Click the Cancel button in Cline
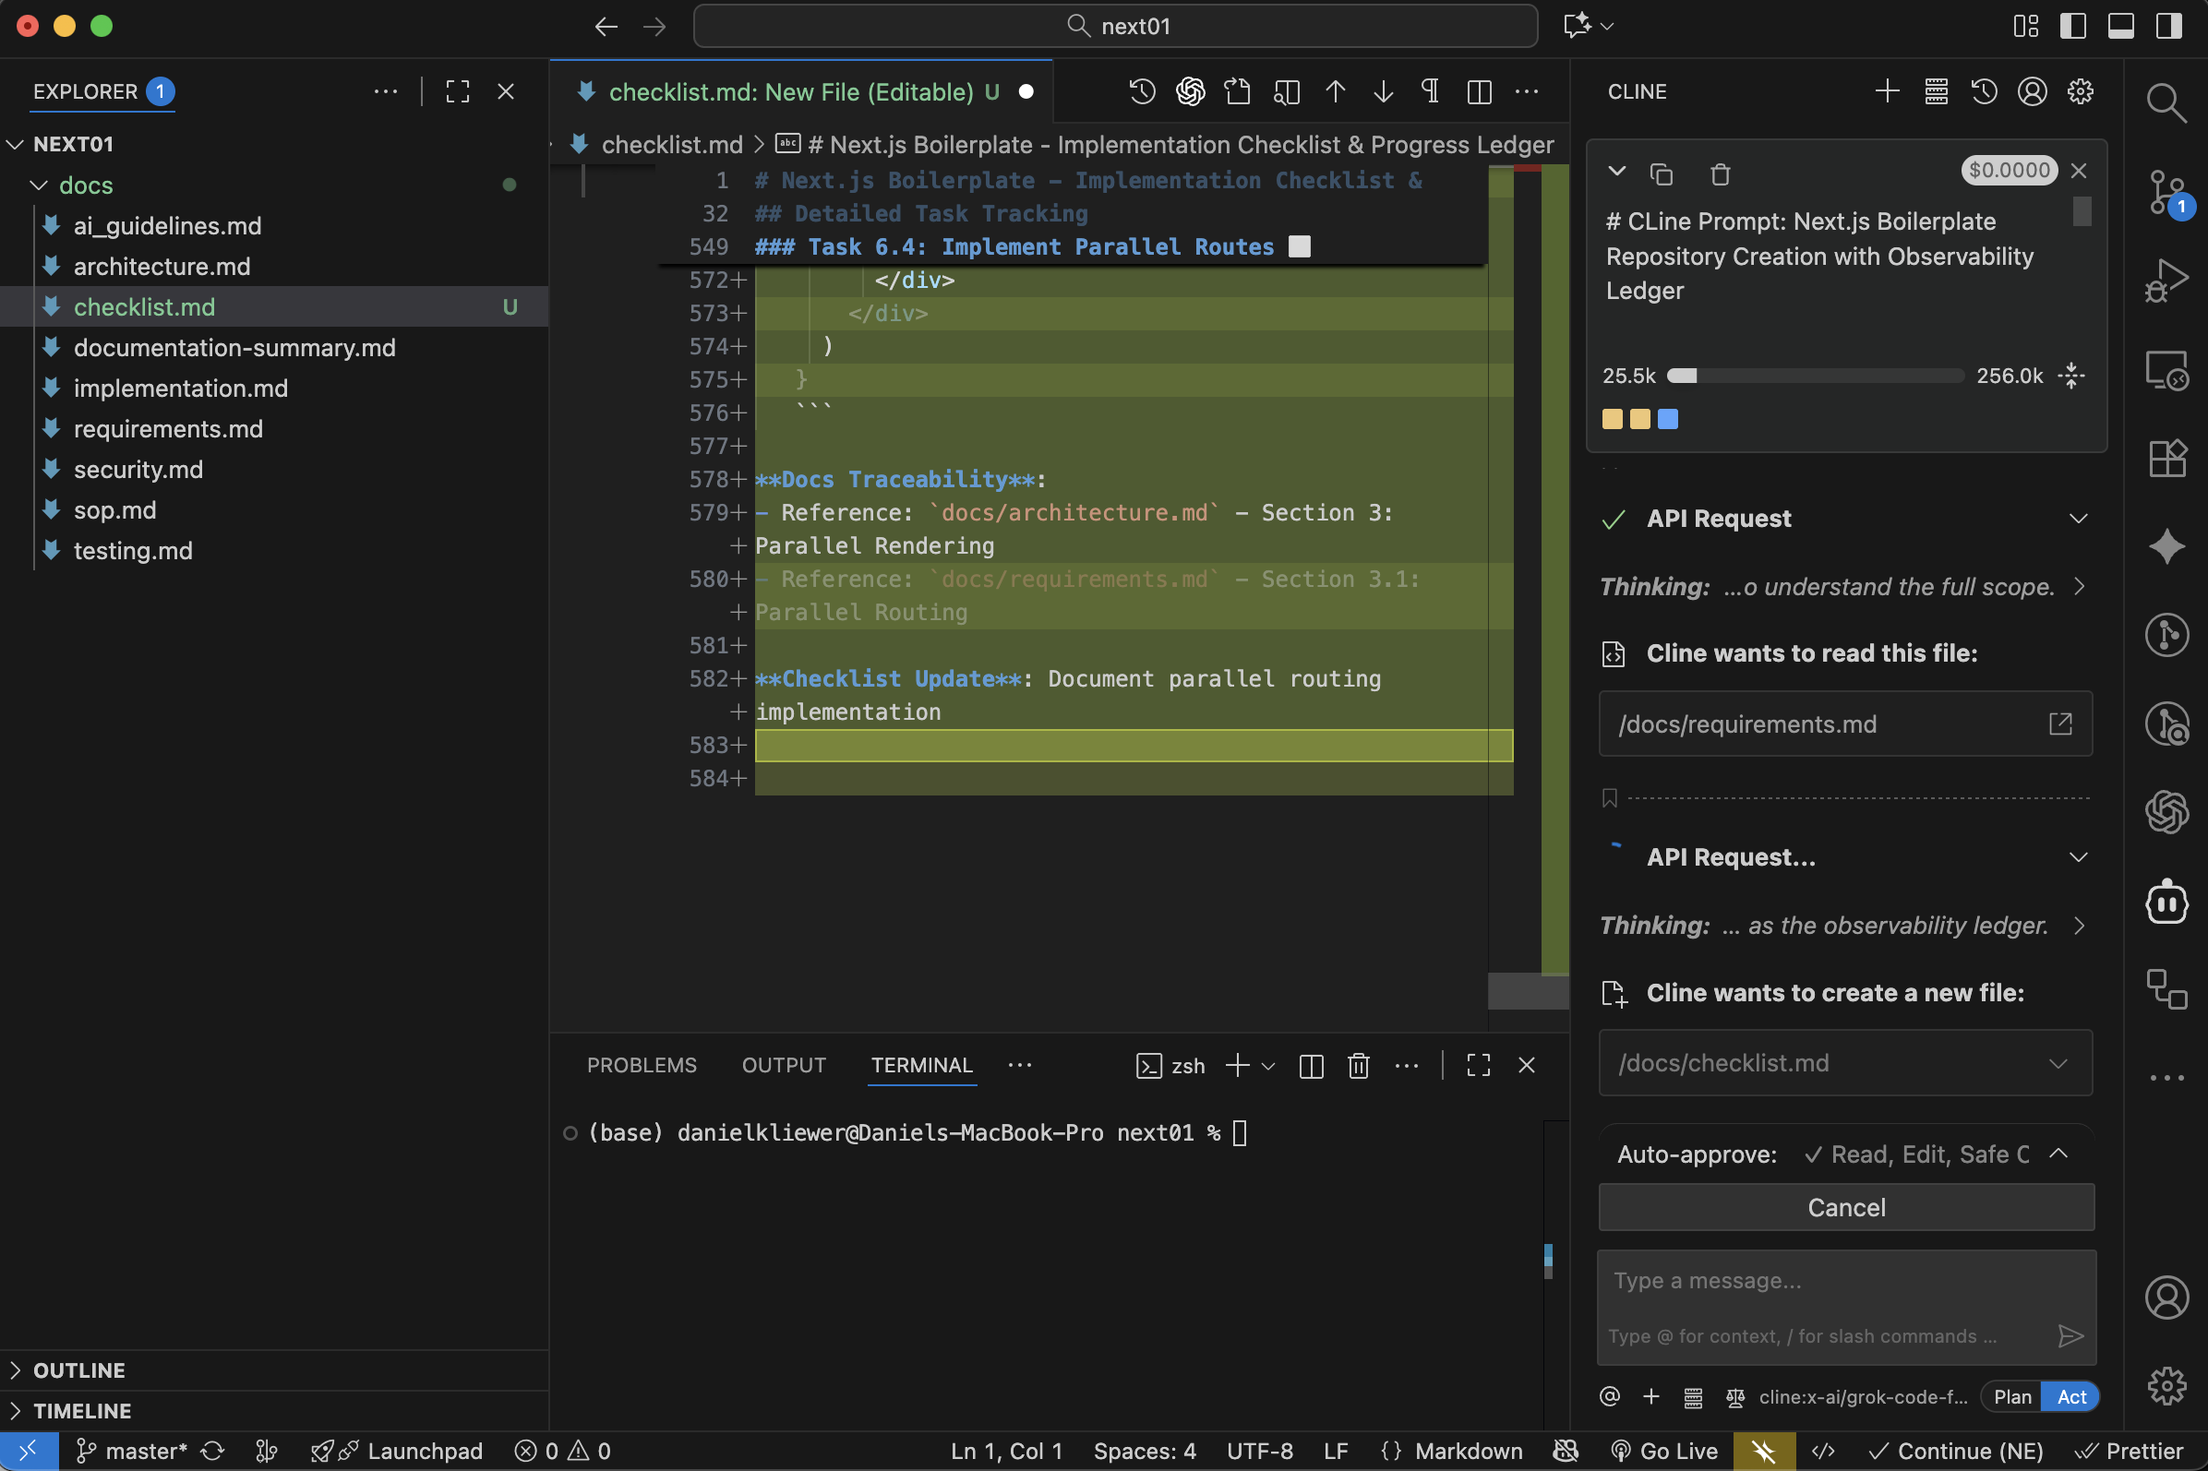The image size is (2208, 1471). tap(1845, 1207)
